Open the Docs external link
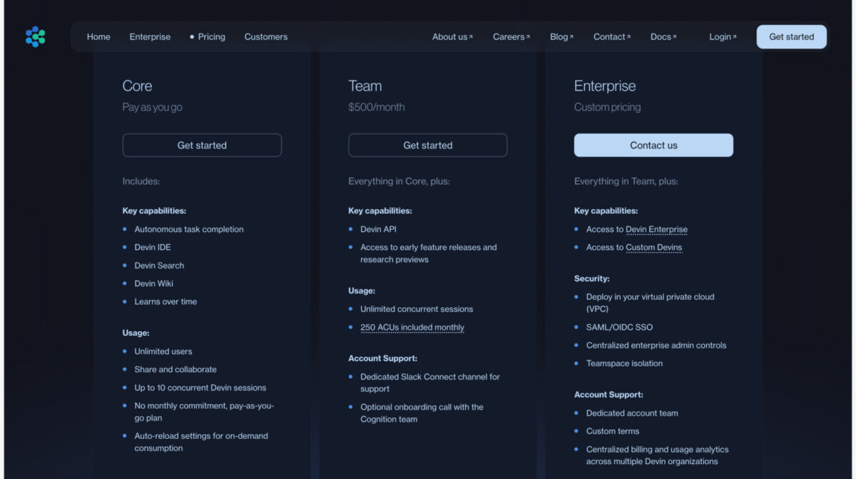 tap(663, 37)
